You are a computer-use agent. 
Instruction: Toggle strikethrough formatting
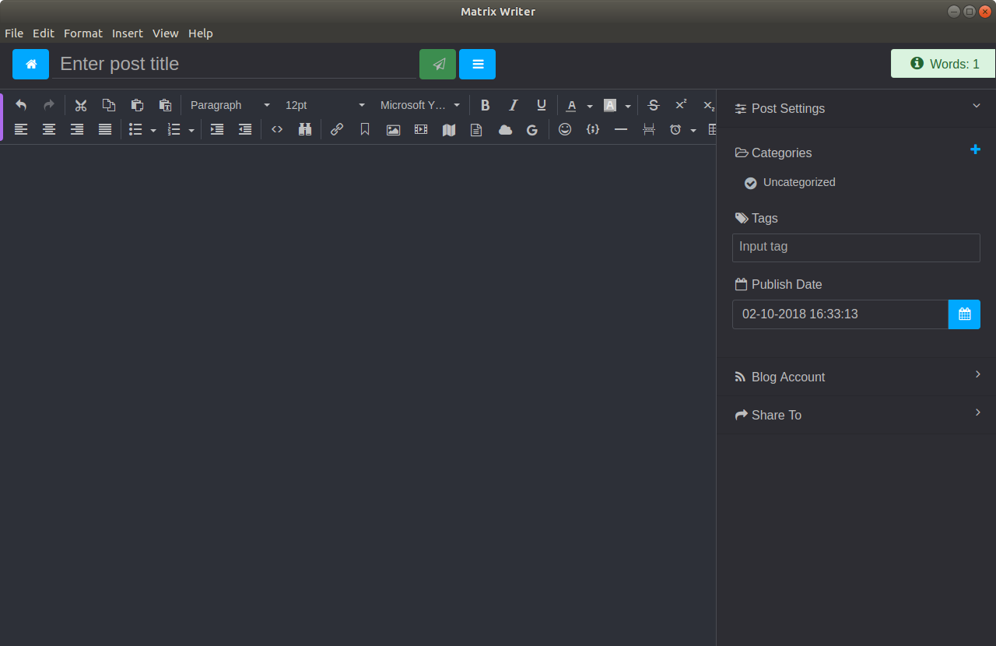(x=654, y=105)
